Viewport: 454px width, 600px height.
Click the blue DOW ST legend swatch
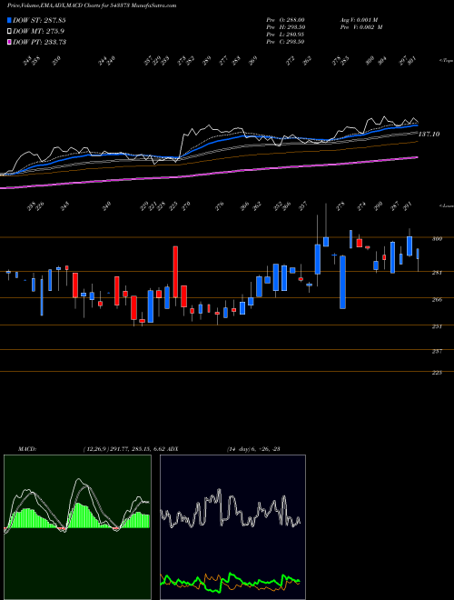tap(10, 20)
